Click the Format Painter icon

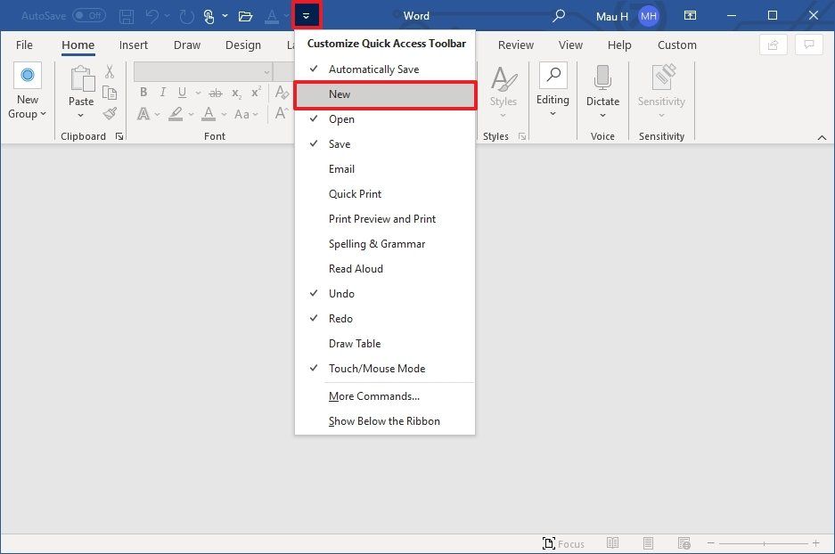[x=110, y=113]
